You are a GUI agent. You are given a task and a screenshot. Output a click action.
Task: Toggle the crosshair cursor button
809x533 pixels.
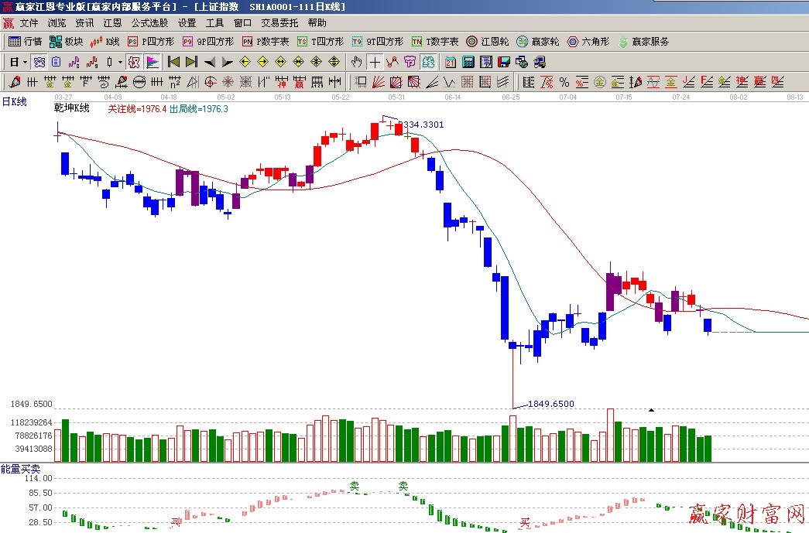pos(375,62)
